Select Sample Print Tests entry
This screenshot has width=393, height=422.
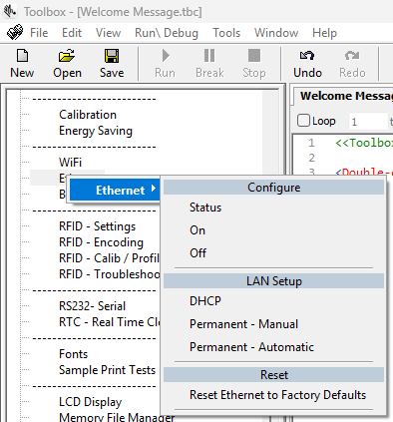(107, 370)
